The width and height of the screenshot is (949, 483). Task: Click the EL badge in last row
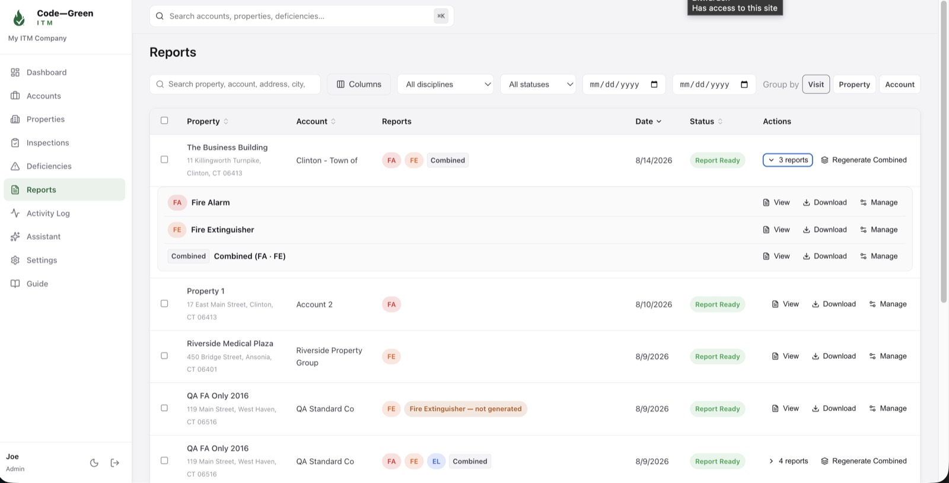(437, 462)
